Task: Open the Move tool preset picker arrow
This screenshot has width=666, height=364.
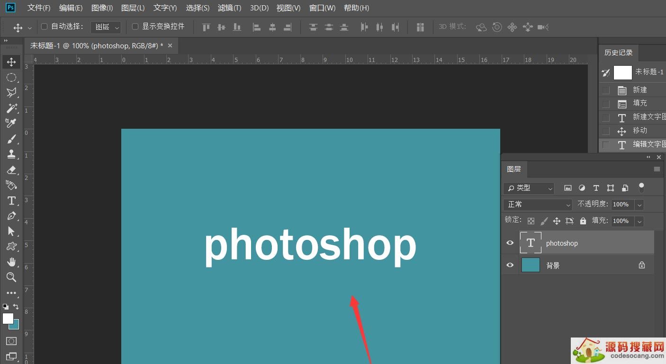Action: [30, 28]
